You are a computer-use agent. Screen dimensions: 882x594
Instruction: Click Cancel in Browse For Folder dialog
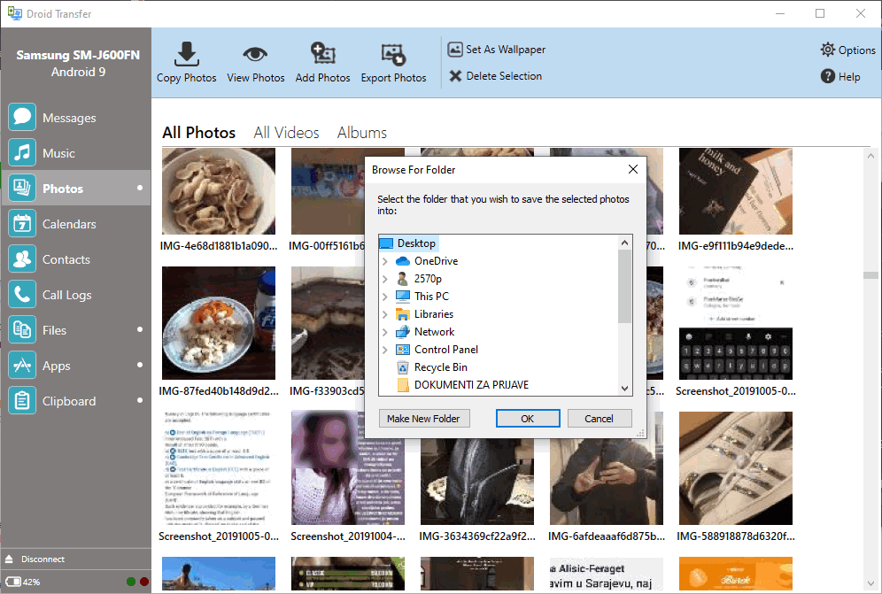599,419
